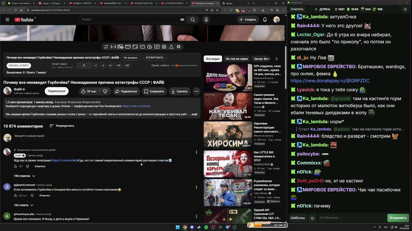Add +1 minute to the split
412x231 pixels.
tap(95, 65)
